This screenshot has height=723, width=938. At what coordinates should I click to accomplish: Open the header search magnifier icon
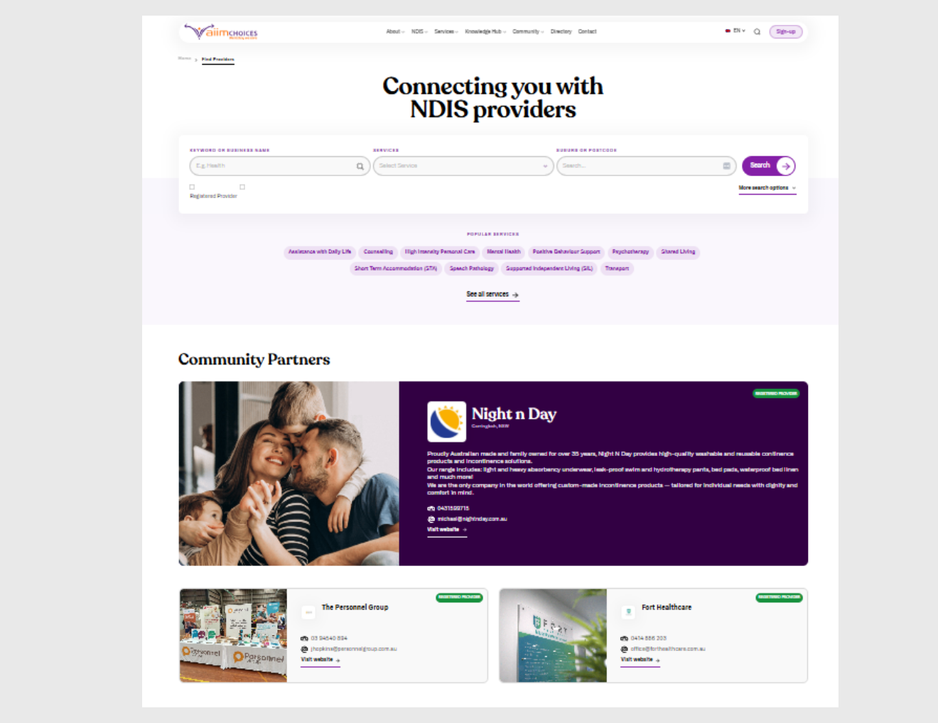tap(757, 31)
